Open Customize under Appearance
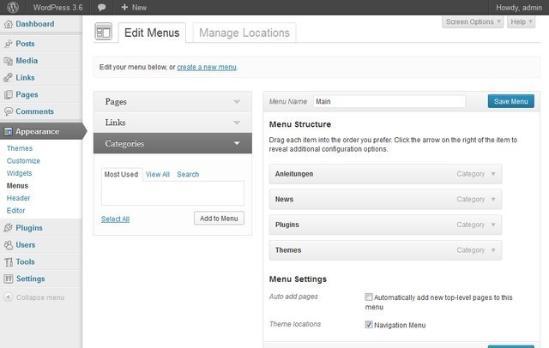 [23, 161]
